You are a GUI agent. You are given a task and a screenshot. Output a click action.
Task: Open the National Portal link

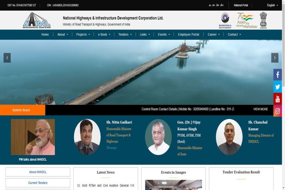point(241,5)
